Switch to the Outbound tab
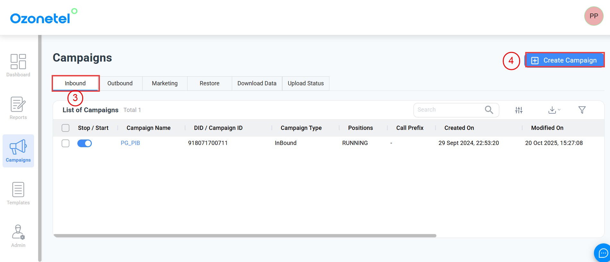The height and width of the screenshot is (262, 610). click(120, 83)
